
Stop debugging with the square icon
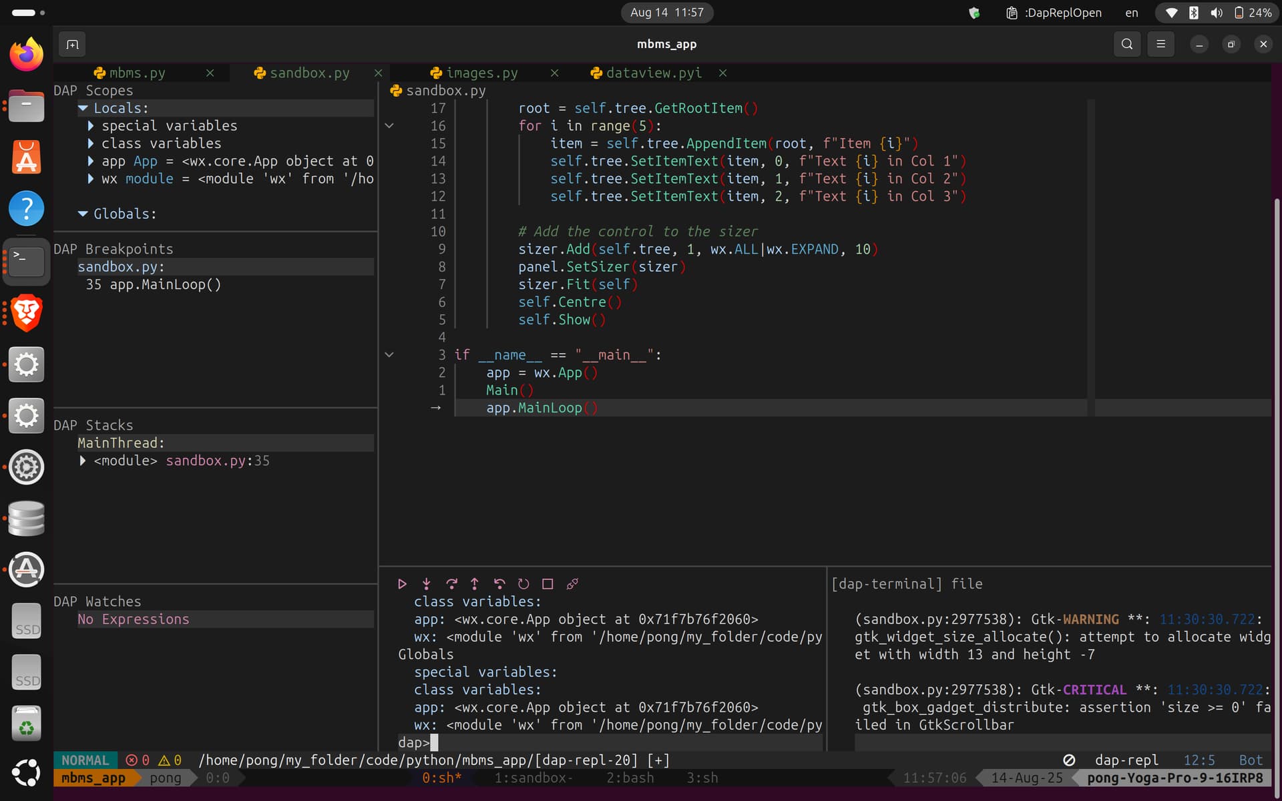(x=548, y=584)
